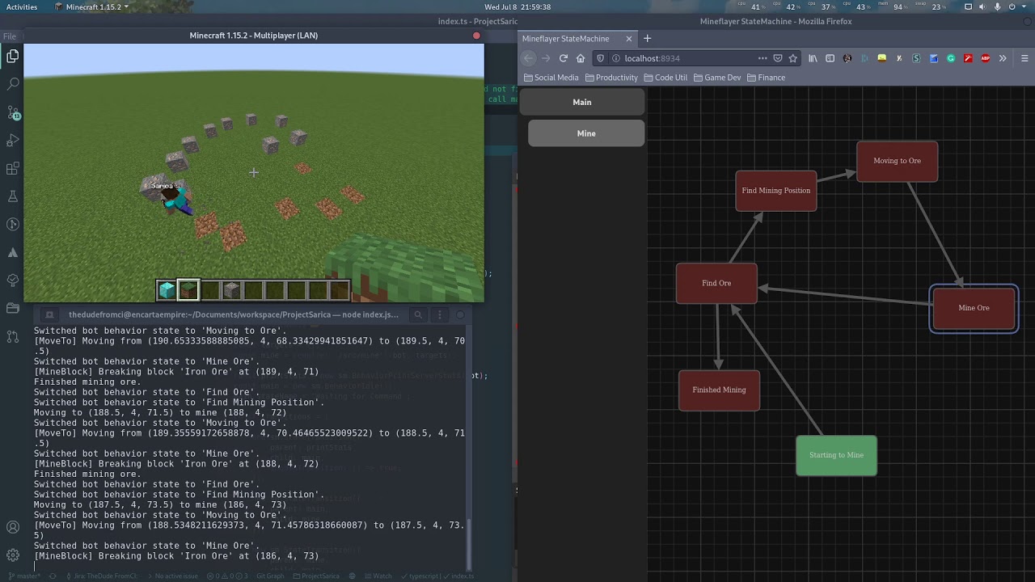This screenshot has height=582, width=1035.
Task: Search in the terminal window
Action: tap(418, 314)
